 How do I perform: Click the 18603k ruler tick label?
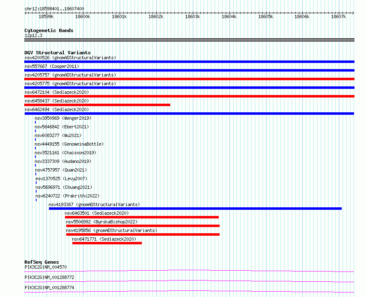[192, 16]
